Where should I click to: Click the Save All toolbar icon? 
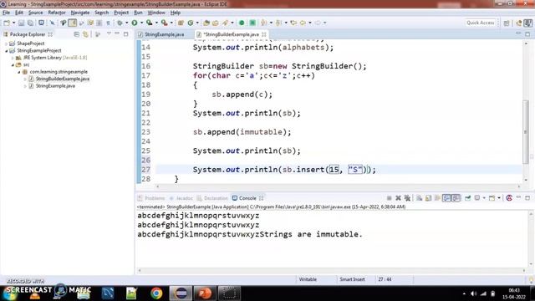click(x=30, y=23)
